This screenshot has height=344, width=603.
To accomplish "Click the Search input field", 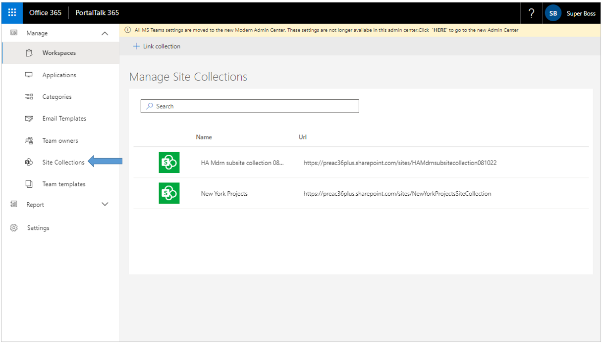I will tap(250, 106).
